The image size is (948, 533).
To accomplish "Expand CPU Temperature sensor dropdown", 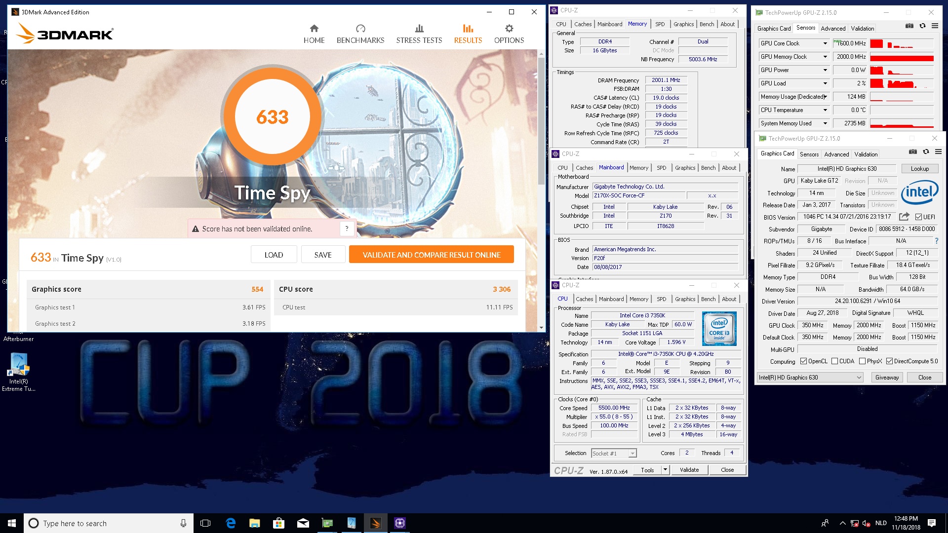I will [825, 110].
